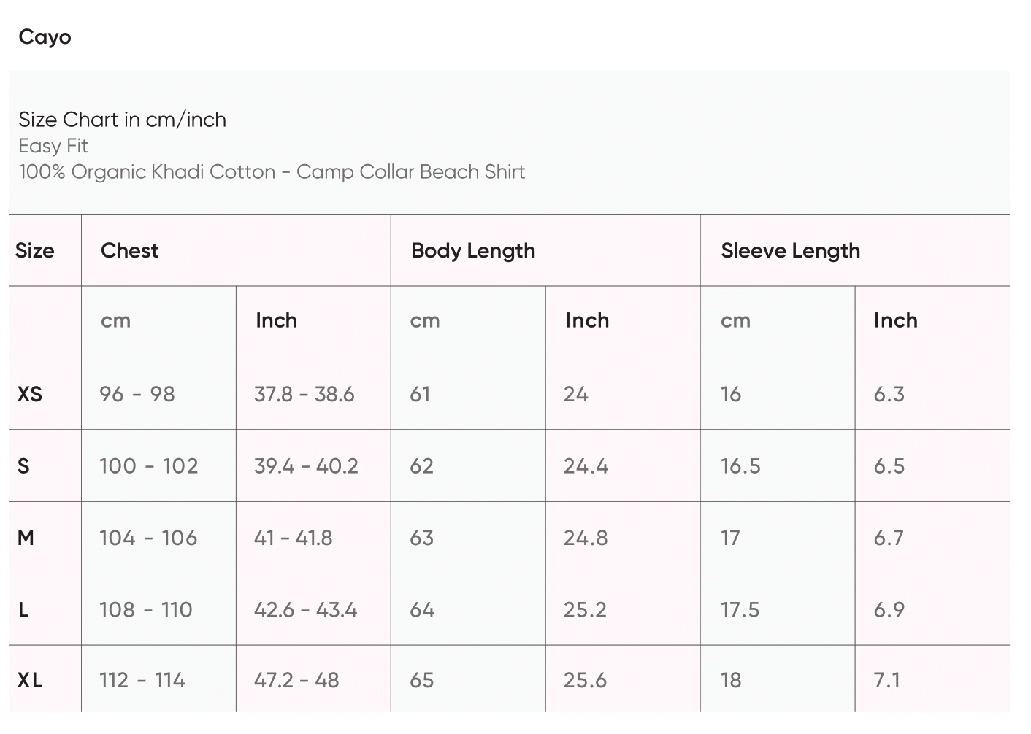Select the '39.4 - 40.2' chest inch cell
This screenshot has height=734, width=1031.
click(x=306, y=466)
